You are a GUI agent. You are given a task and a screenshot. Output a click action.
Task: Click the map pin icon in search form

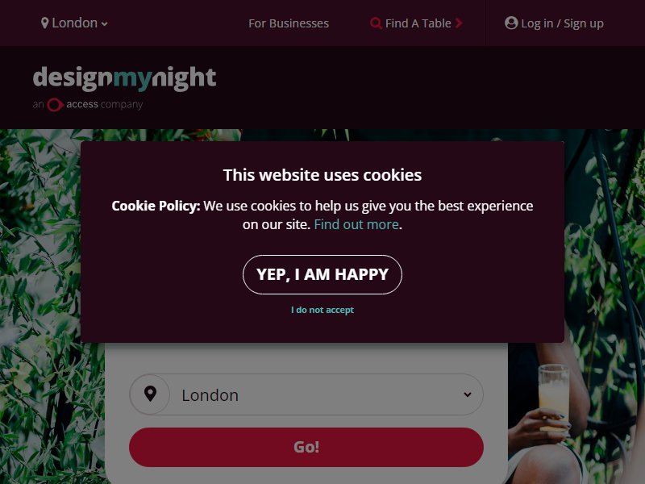click(151, 394)
